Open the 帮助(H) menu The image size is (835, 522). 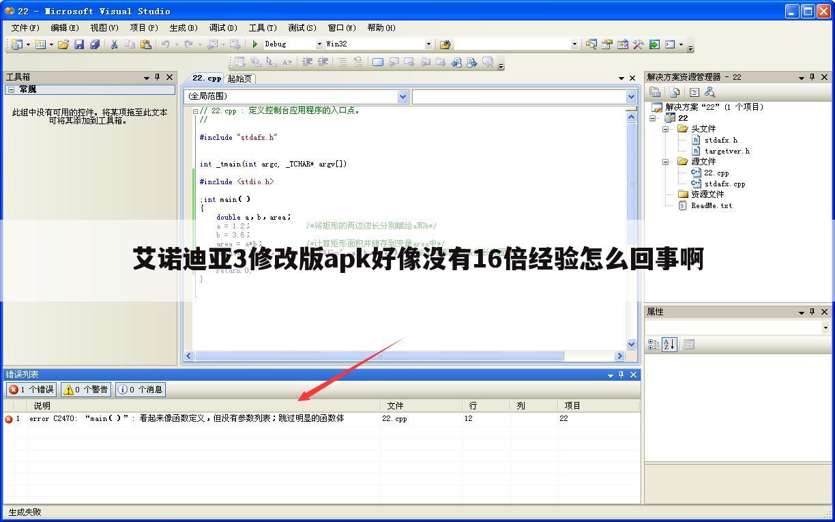pyautogui.click(x=381, y=28)
